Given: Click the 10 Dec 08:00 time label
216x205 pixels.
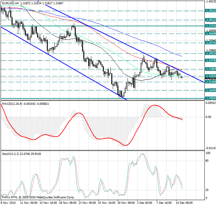Looking at the screenshot, I should pos(184,203).
